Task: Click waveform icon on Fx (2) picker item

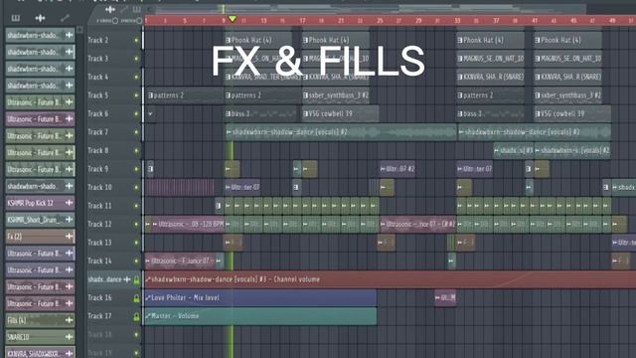Action: coord(70,237)
